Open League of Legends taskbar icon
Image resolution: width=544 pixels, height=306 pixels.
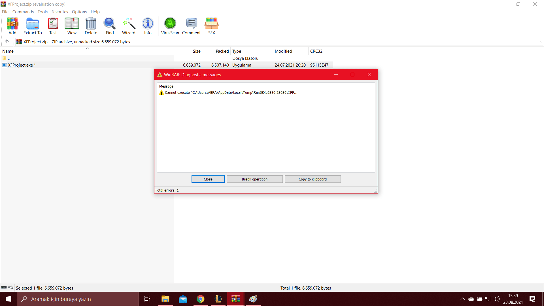coord(218,299)
